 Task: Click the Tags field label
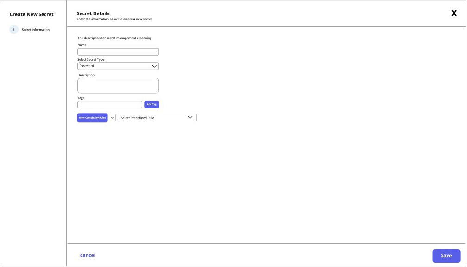81,97
